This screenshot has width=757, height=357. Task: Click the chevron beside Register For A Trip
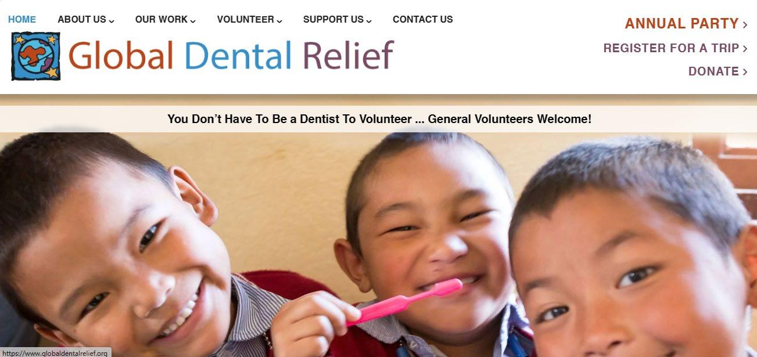pos(745,49)
